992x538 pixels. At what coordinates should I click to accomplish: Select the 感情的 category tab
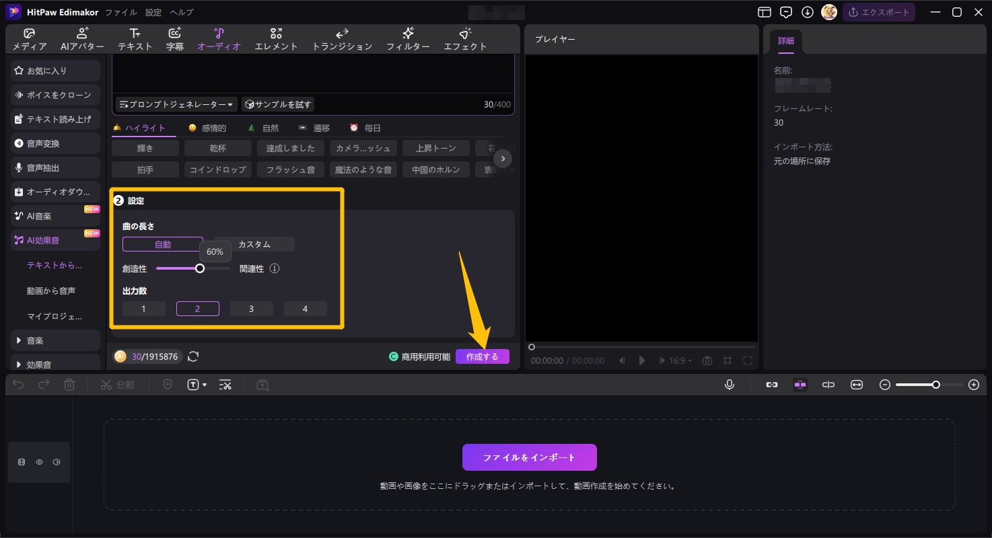tap(207, 128)
